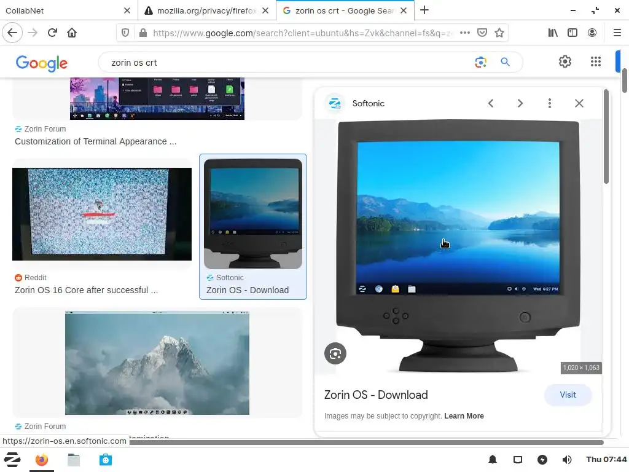
Task: Click the preview panel vertical scrollbar
Action: coord(606,136)
